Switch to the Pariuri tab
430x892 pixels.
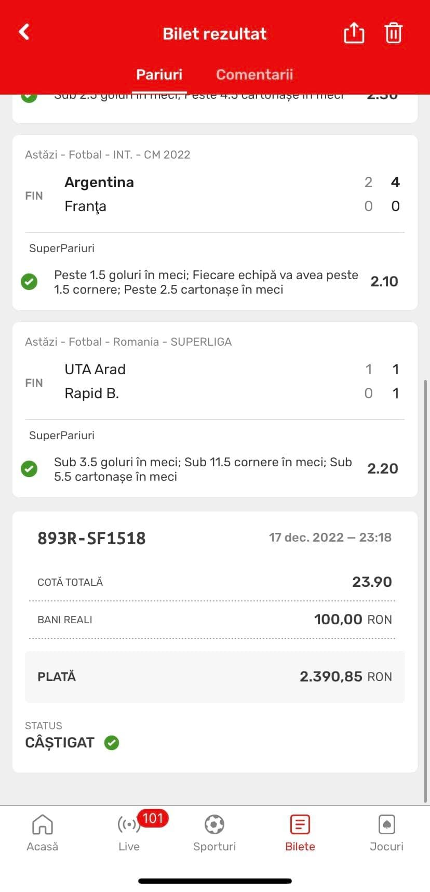pyautogui.click(x=159, y=74)
